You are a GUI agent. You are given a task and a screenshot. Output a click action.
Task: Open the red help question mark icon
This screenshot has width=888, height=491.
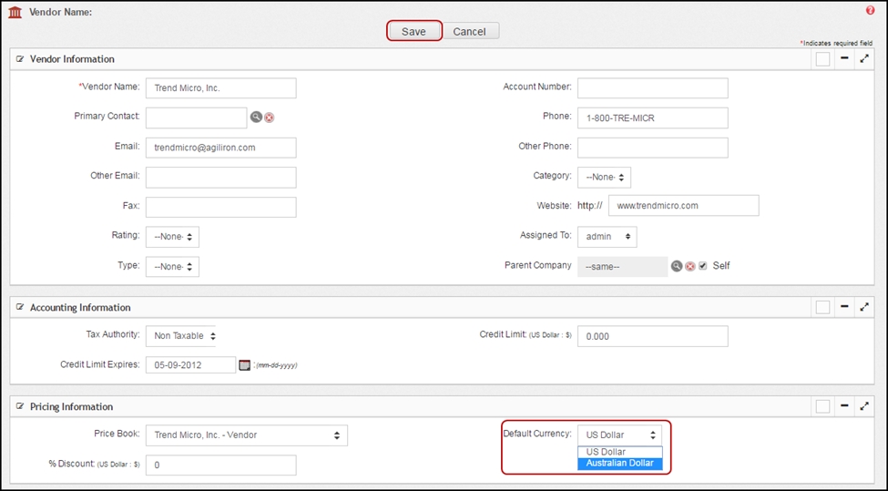point(870,11)
